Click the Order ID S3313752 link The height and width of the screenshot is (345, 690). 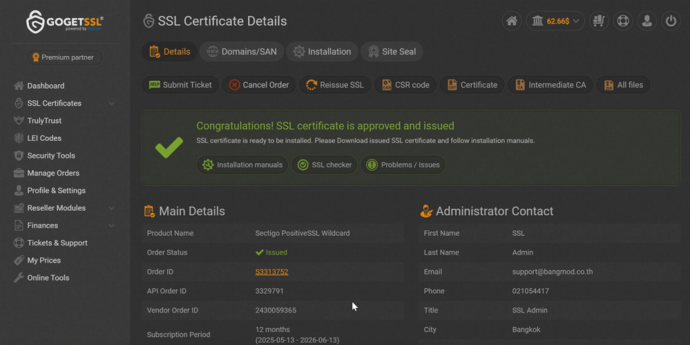[272, 272]
